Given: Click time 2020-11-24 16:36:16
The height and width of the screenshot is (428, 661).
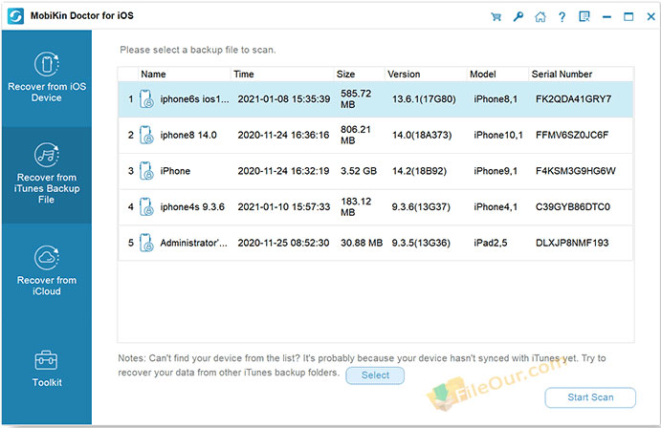Looking at the screenshot, I should click(x=283, y=135).
